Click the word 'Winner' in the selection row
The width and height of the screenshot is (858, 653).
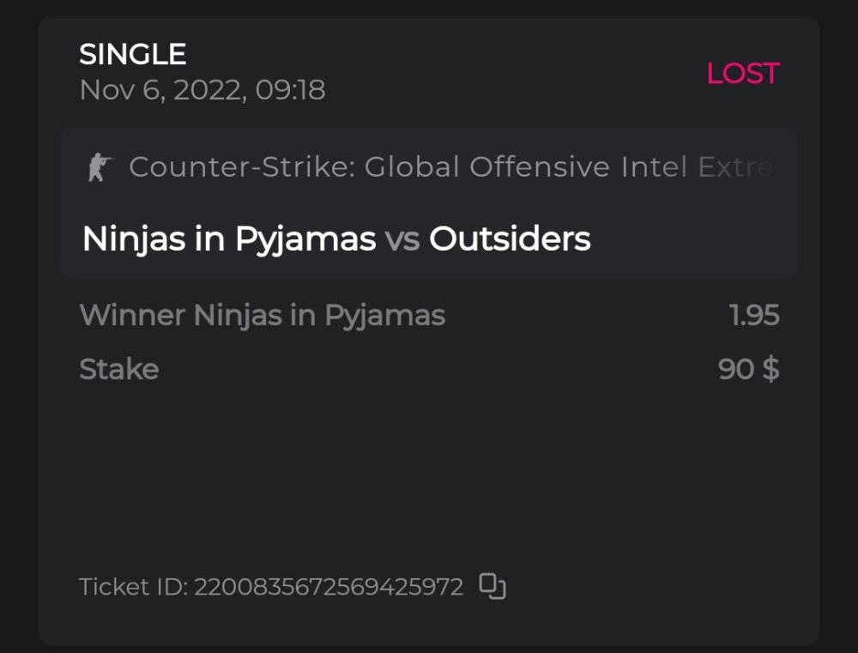click(131, 316)
